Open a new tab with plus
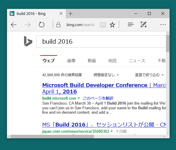The height and width of the screenshot is (150, 176). [70, 14]
